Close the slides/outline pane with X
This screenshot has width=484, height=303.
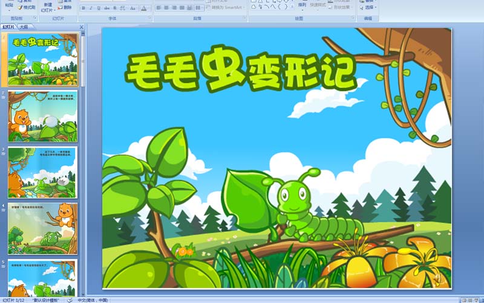(81, 27)
